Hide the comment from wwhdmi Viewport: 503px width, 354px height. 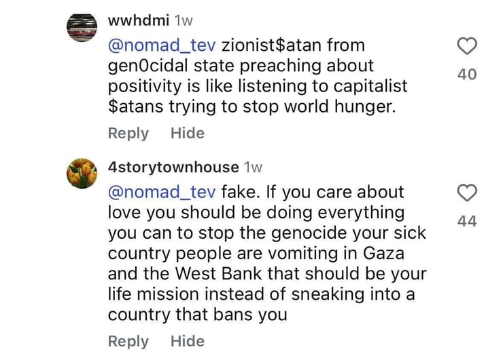click(x=188, y=133)
